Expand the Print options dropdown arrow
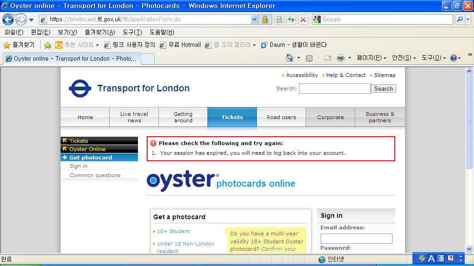This screenshot has width=474, height=266. [x=349, y=58]
